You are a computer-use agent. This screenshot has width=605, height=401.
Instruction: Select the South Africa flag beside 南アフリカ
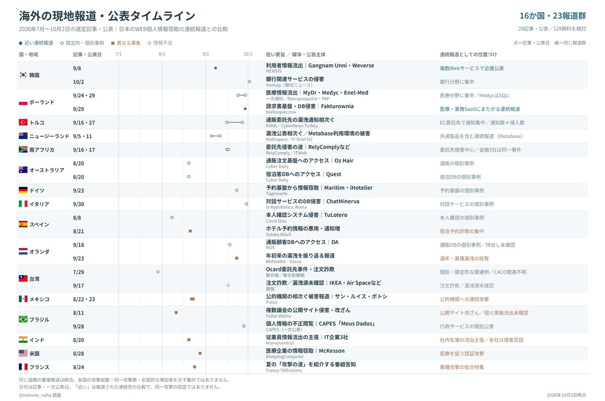coord(23,149)
